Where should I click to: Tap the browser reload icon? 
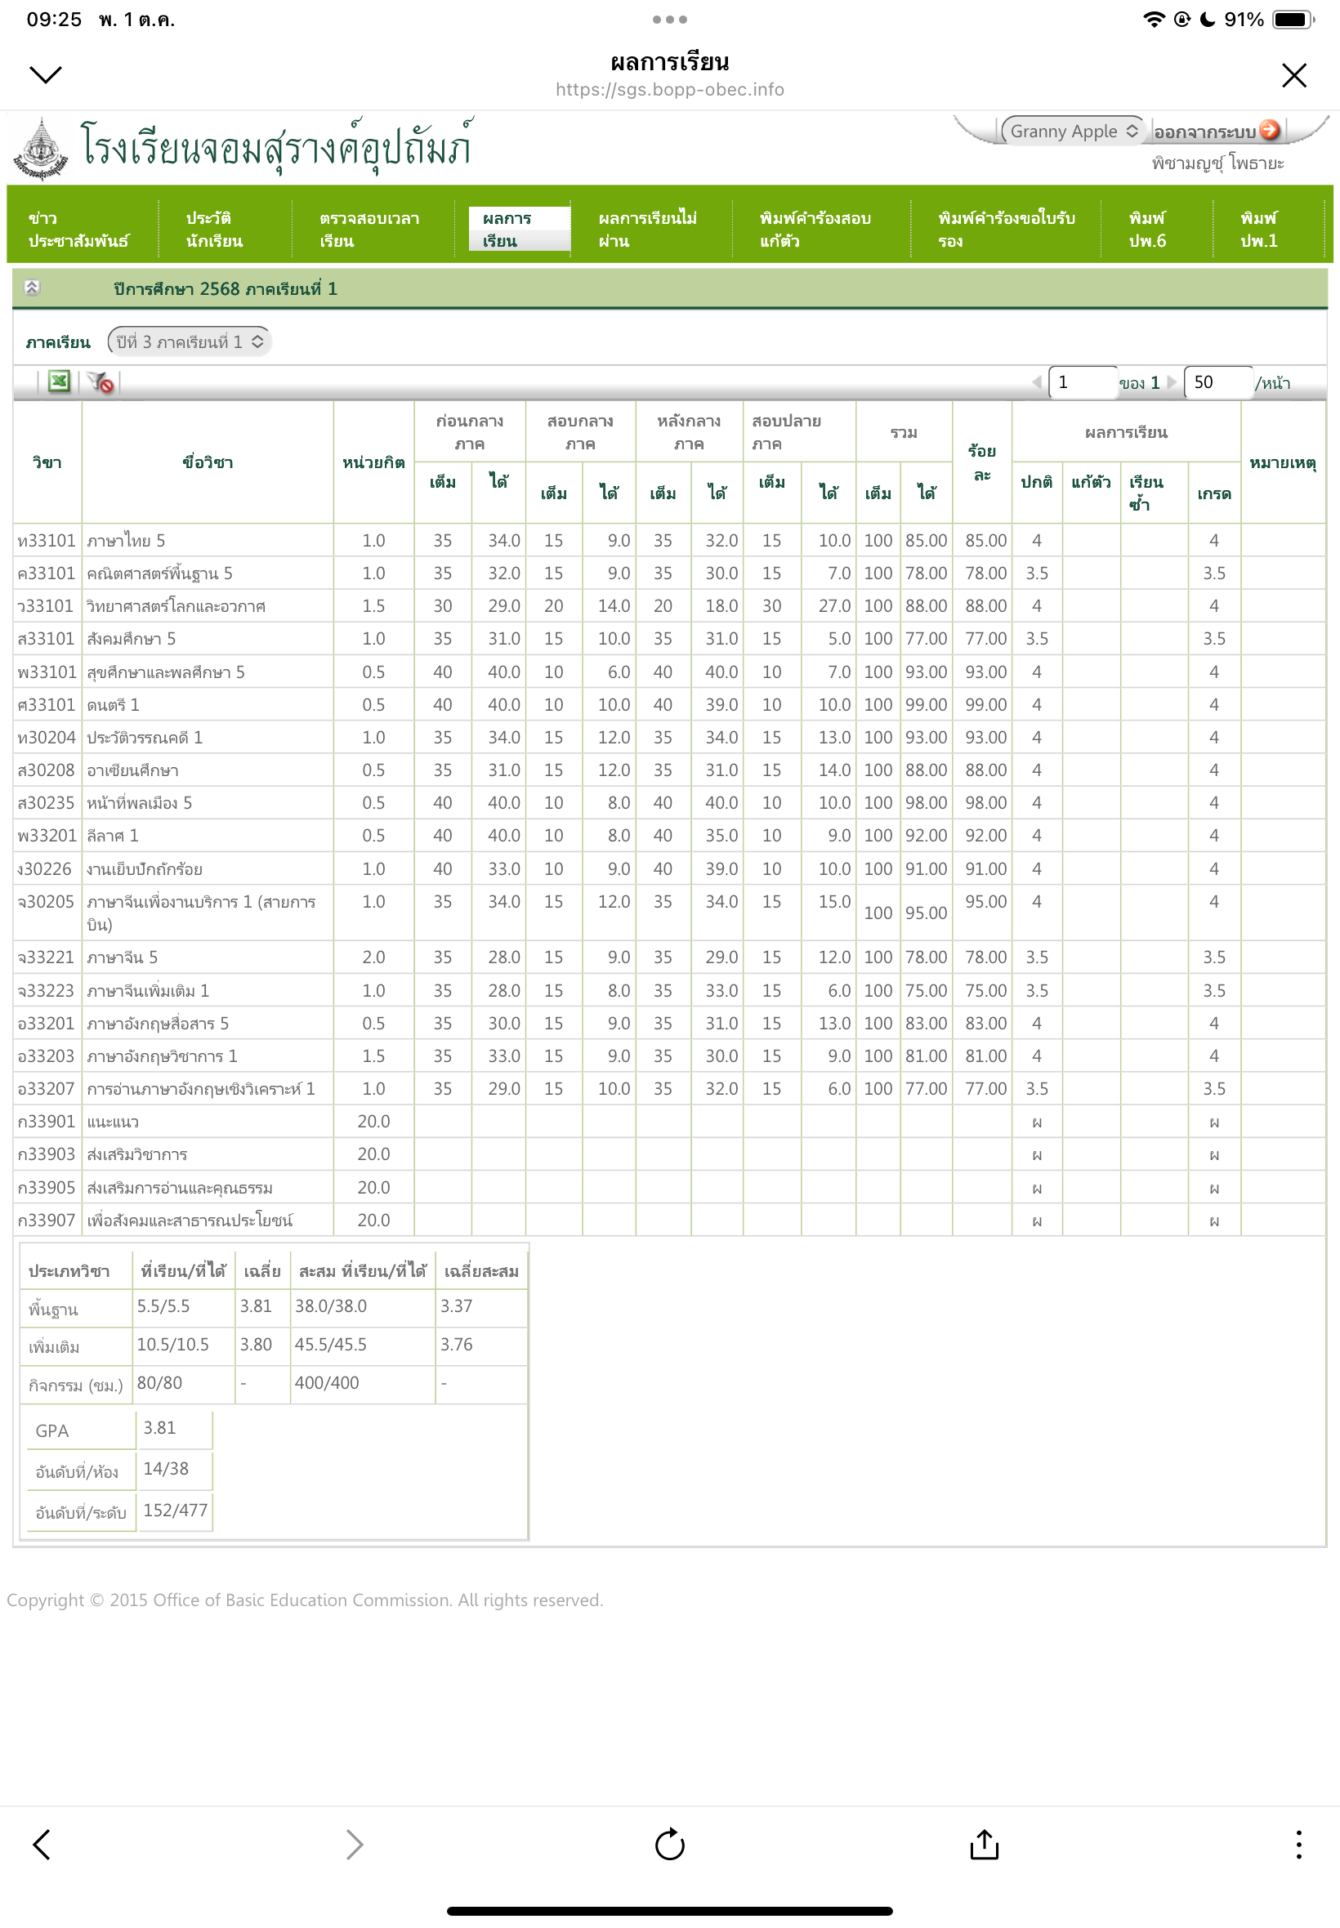[x=669, y=1844]
